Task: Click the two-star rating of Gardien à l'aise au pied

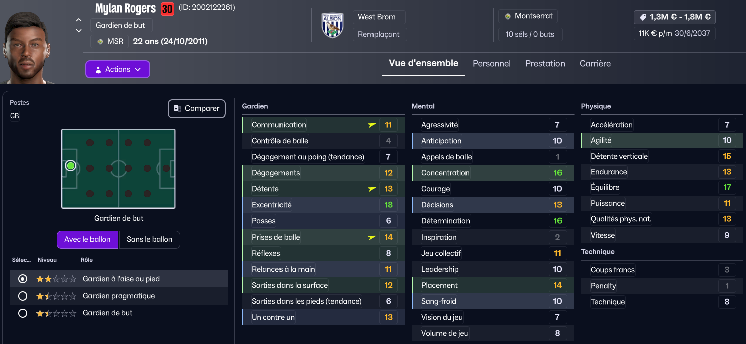Action: (x=56, y=279)
